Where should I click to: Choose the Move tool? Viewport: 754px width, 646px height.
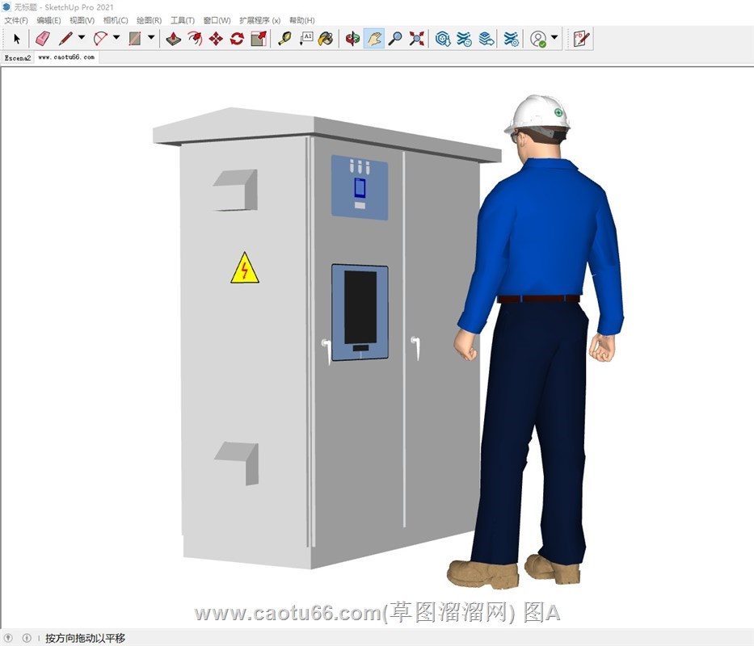(x=216, y=39)
